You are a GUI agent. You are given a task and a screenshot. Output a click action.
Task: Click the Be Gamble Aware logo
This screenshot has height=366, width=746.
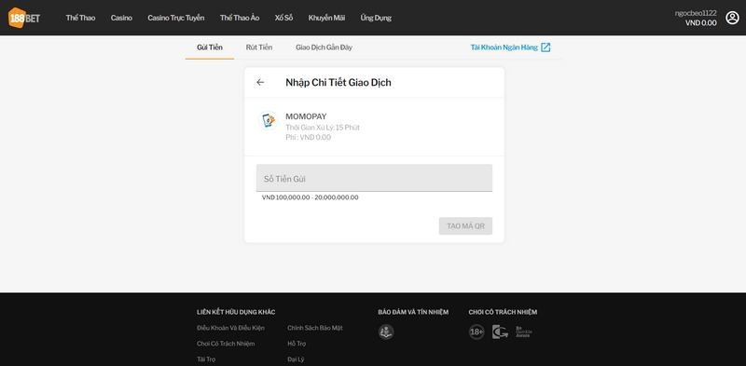[523, 332]
